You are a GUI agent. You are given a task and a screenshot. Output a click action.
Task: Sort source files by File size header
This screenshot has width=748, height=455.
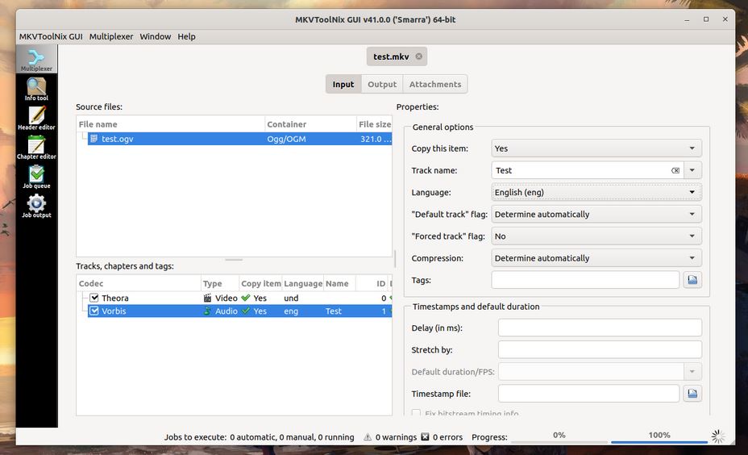[x=375, y=124]
